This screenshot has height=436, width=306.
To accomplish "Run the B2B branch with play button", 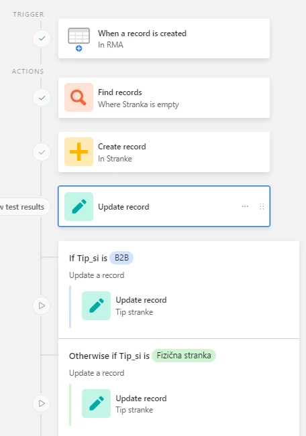I will [x=42, y=305].
